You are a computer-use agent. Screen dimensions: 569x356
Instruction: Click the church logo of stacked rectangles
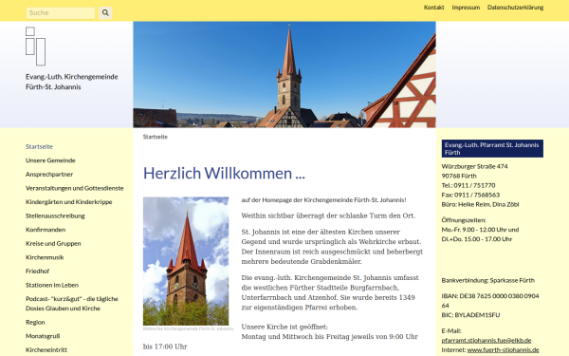[x=36, y=47]
